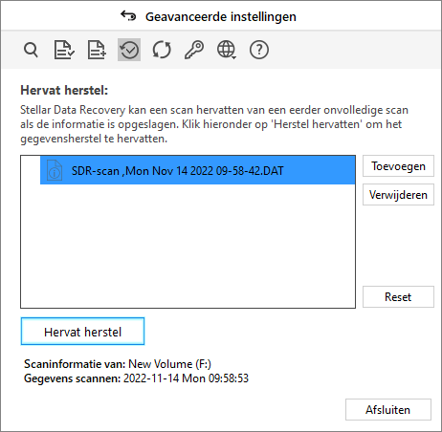Click the Toevoegen button
The width and height of the screenshot is (442, 432).
[398, 166]
